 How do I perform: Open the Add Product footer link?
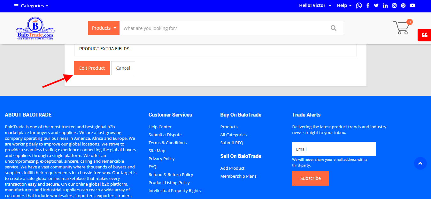click(233, 168)
